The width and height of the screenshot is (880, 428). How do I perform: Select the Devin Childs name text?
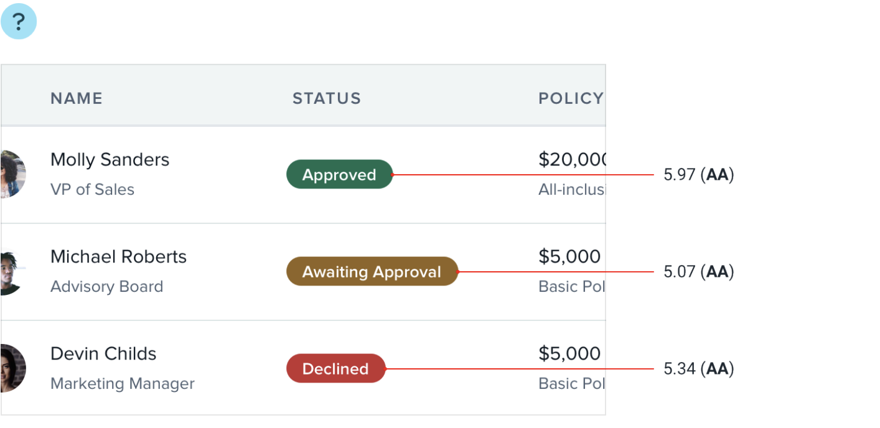point(103,354)
